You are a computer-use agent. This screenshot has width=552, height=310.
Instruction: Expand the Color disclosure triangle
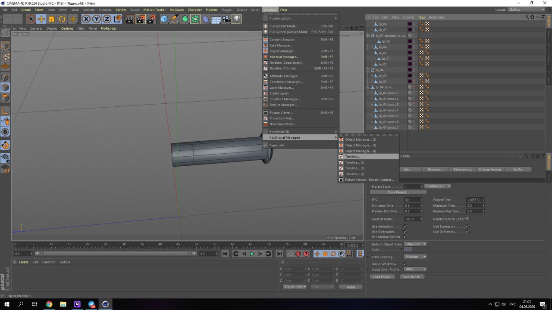(x=401, y=249)
